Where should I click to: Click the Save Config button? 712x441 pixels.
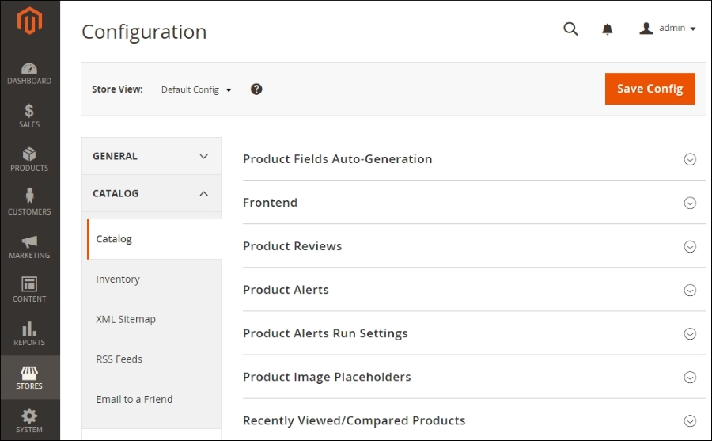650,89
